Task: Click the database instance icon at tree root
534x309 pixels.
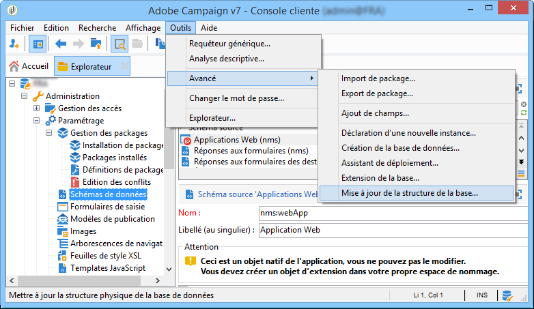Action: point(25,84)
